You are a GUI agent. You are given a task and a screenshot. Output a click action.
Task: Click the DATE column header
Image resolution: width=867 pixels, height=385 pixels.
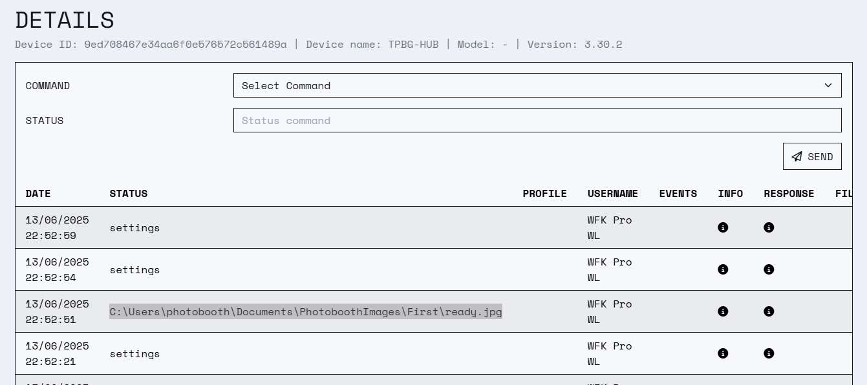click(x=38, y=194)
